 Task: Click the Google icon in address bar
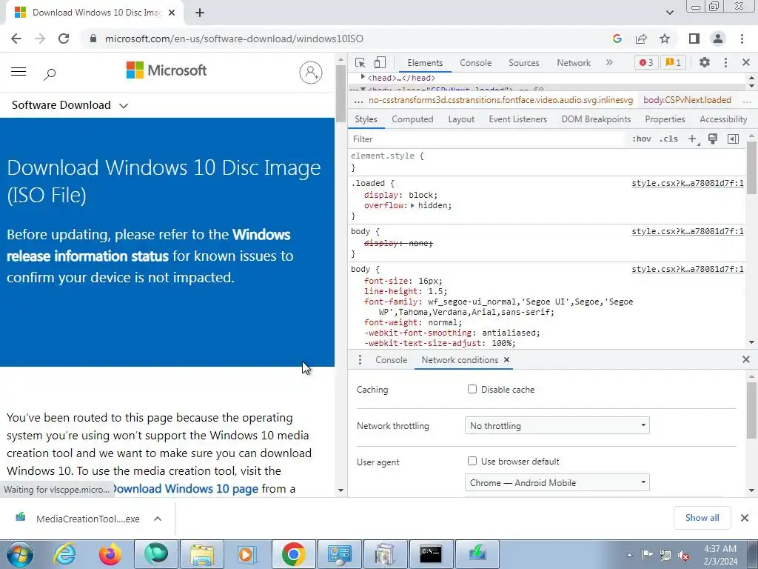(x=617, y=39)
